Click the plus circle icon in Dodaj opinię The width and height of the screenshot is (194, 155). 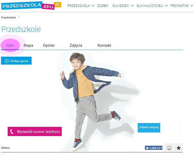pos(7,61)
